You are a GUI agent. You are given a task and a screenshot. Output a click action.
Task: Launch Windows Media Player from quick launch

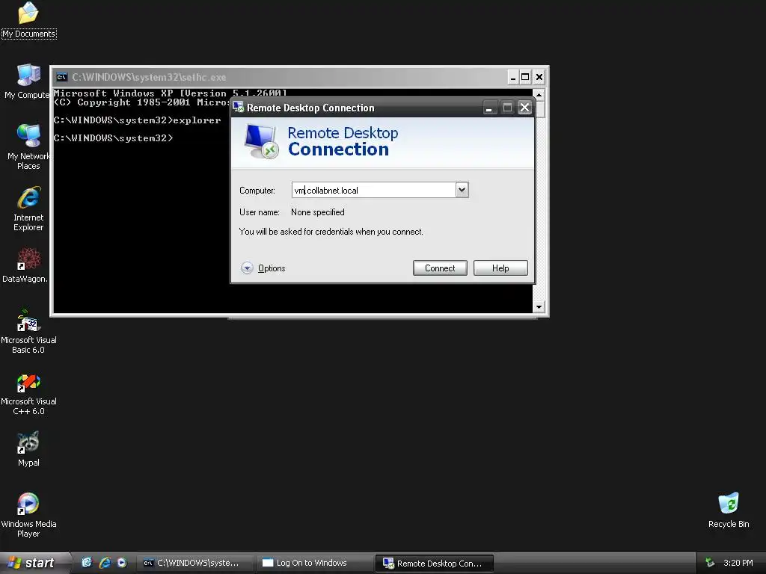click(122, 563)
